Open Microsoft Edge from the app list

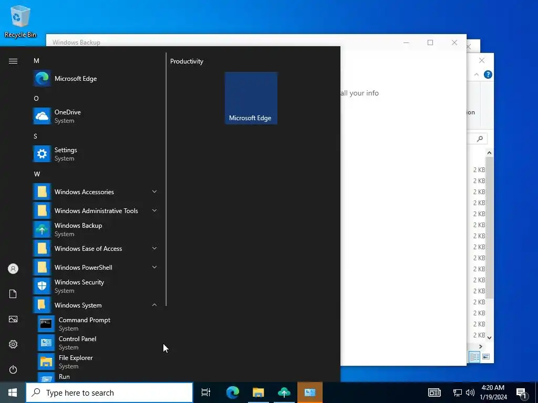pos(96,79)
